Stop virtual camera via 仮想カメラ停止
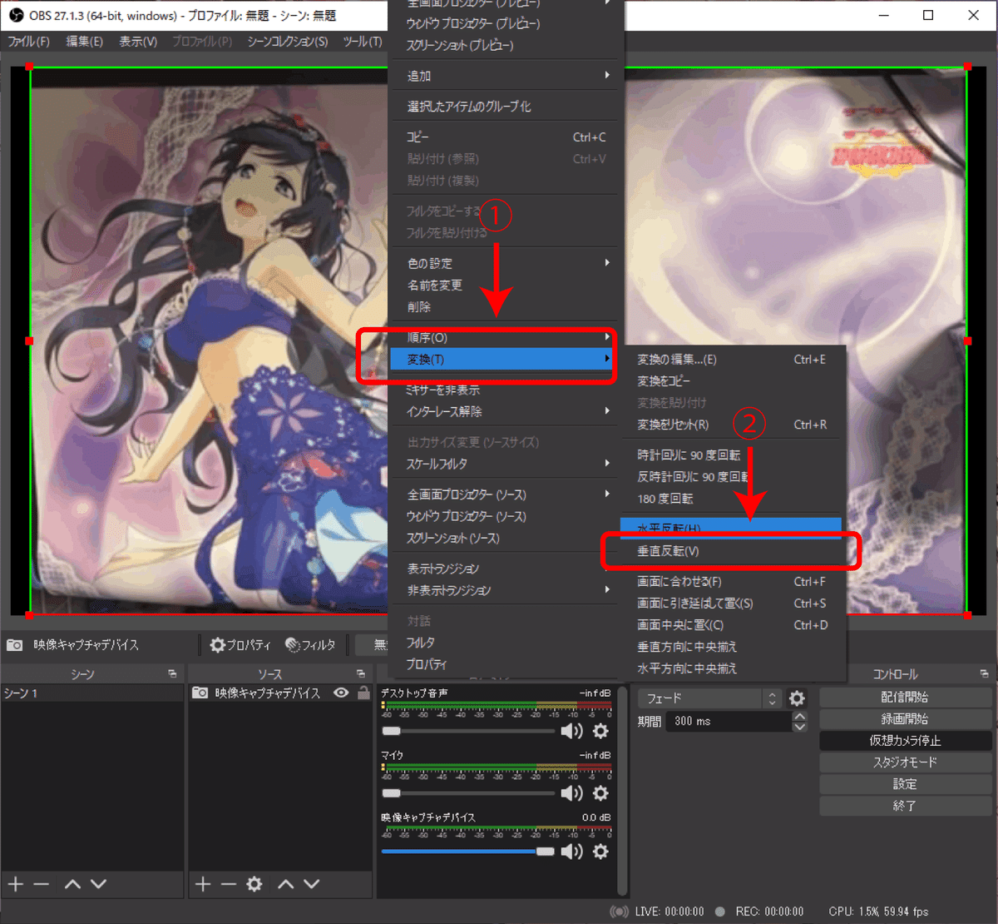Viewport: 998px width, 924px height. (x=906, y=740)
